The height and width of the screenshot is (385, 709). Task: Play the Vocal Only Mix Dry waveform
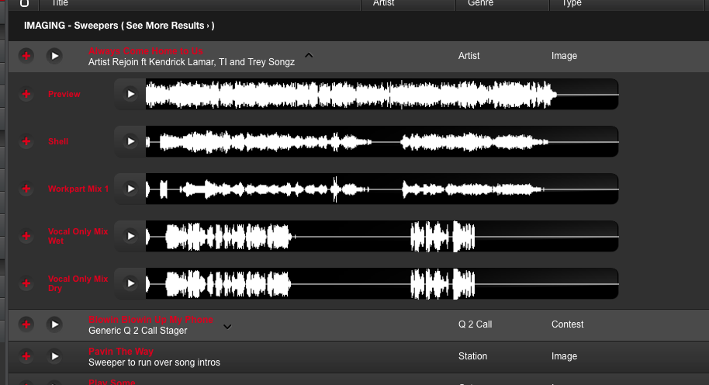[130, 283]
